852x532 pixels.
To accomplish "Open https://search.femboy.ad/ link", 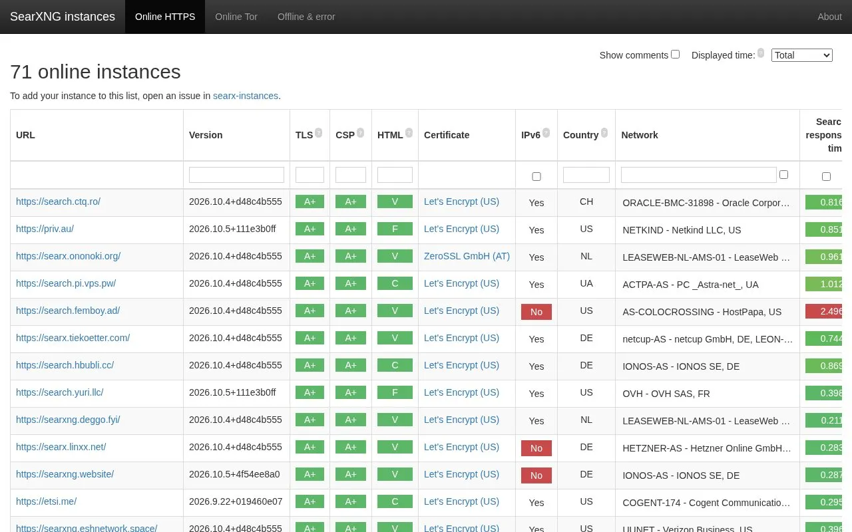I will coord(68,311).
